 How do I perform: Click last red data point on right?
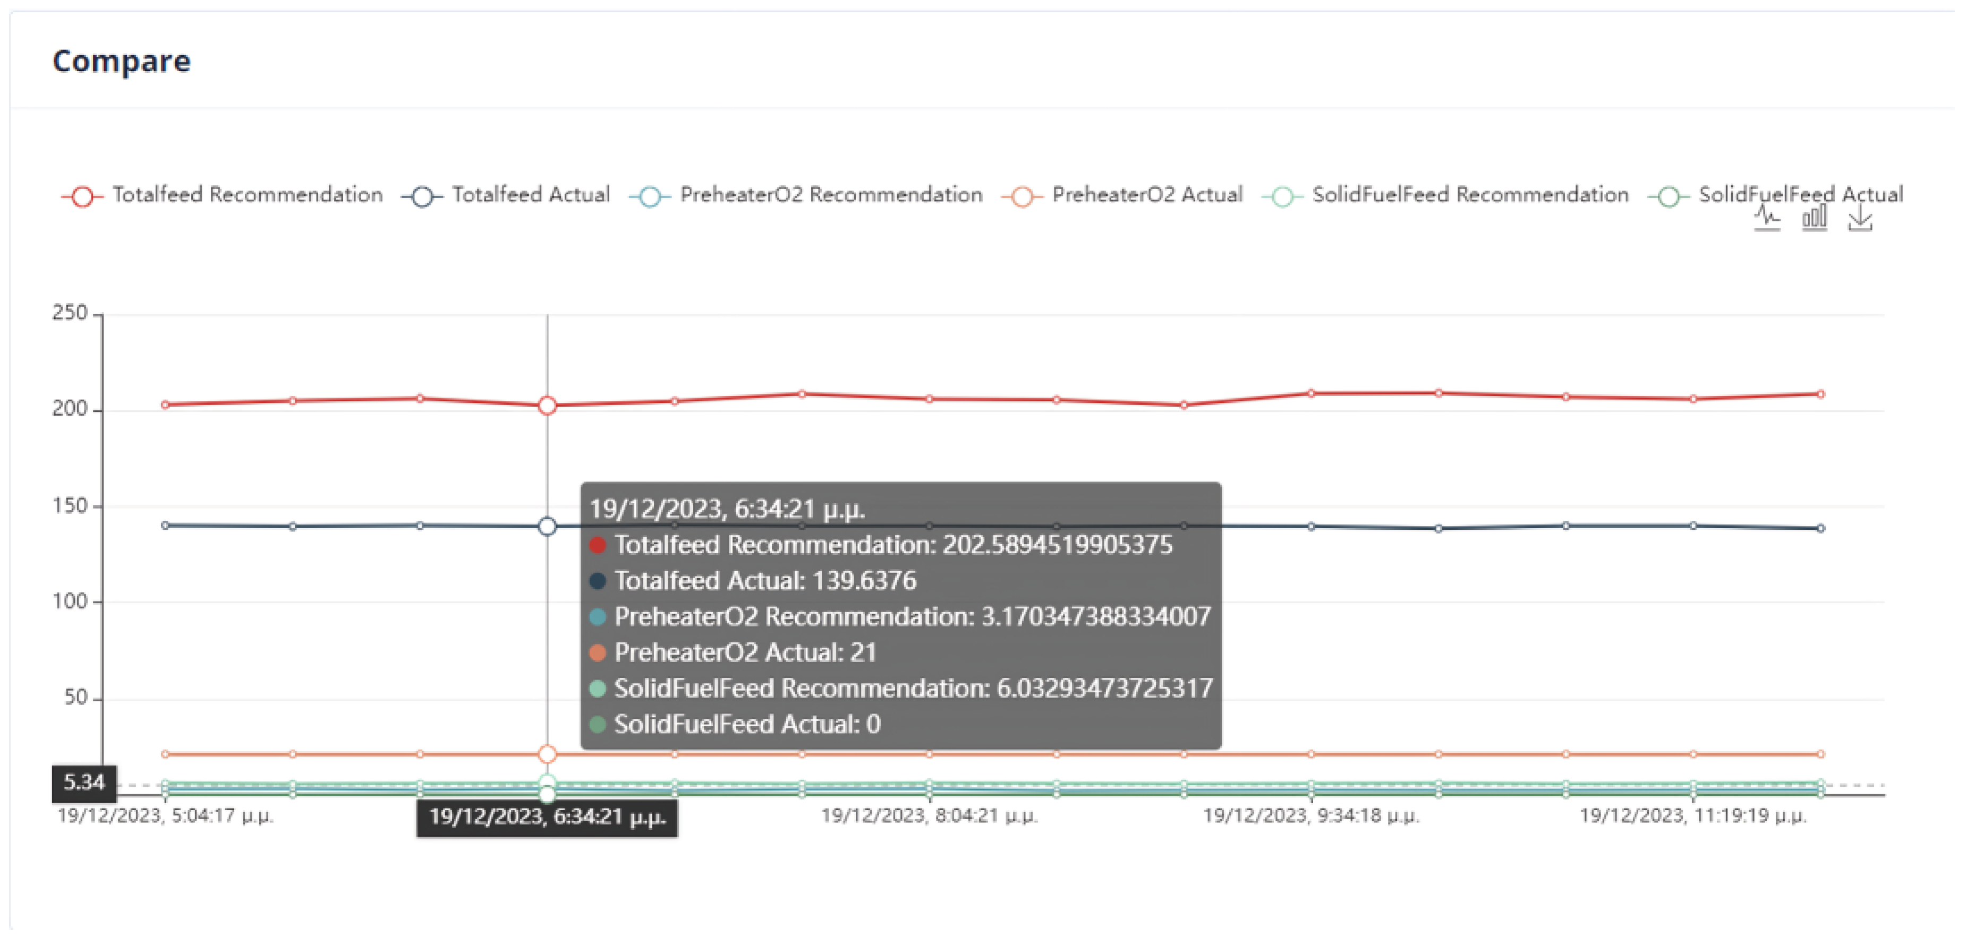1820,394
